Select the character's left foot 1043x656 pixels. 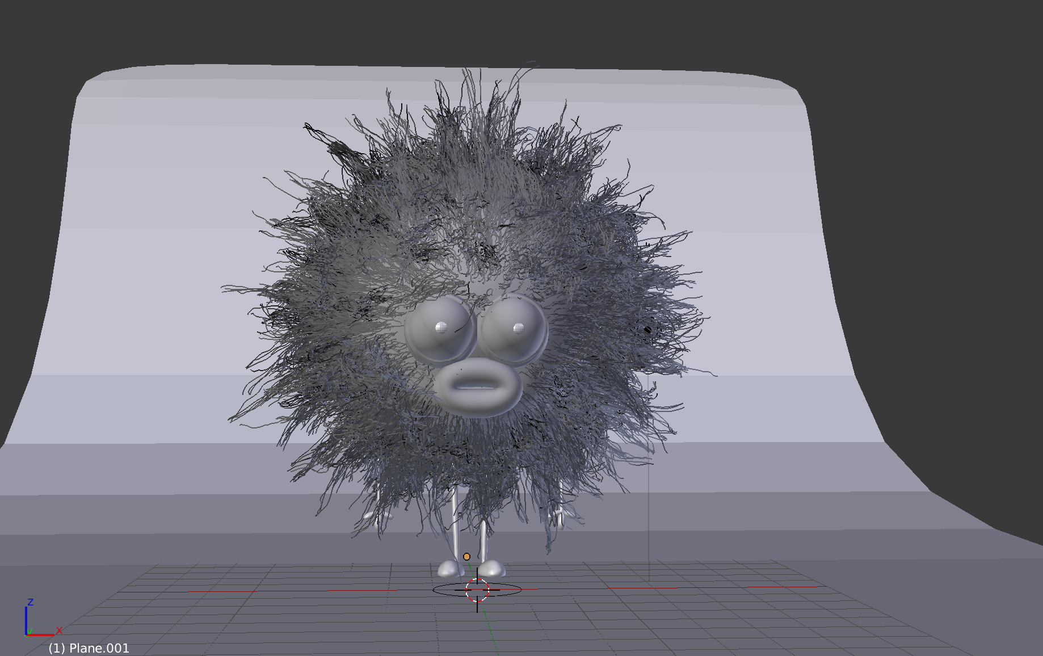(x=451, y=568)
